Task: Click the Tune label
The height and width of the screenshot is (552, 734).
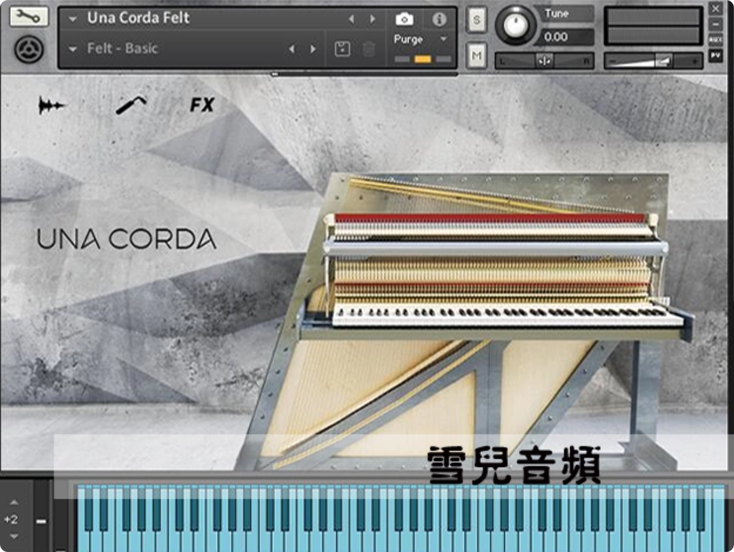Action: [556, 13]
